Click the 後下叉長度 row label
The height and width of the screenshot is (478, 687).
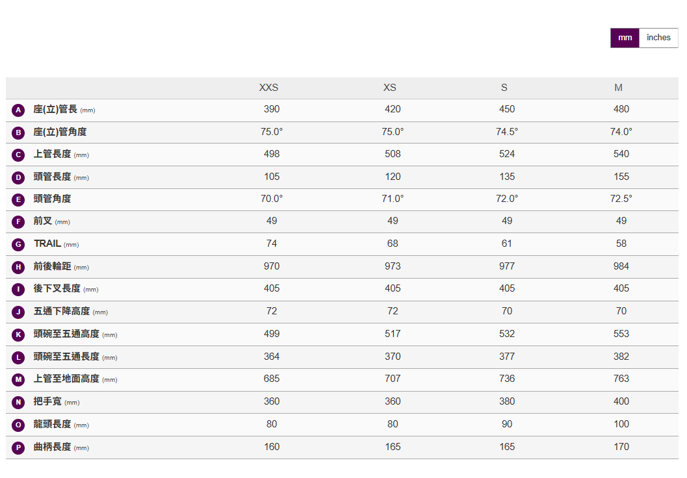coord(57,289)
